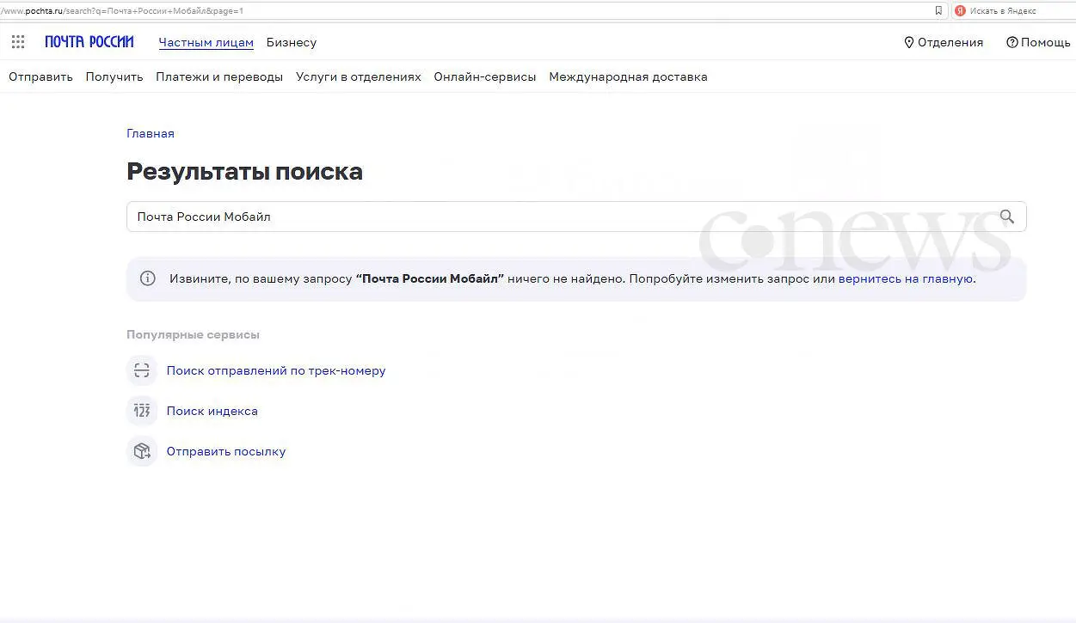Open Онлайн-сервисы menu
The height and width of the screenshot is (623, 1076).
click(x=485, y=76)
